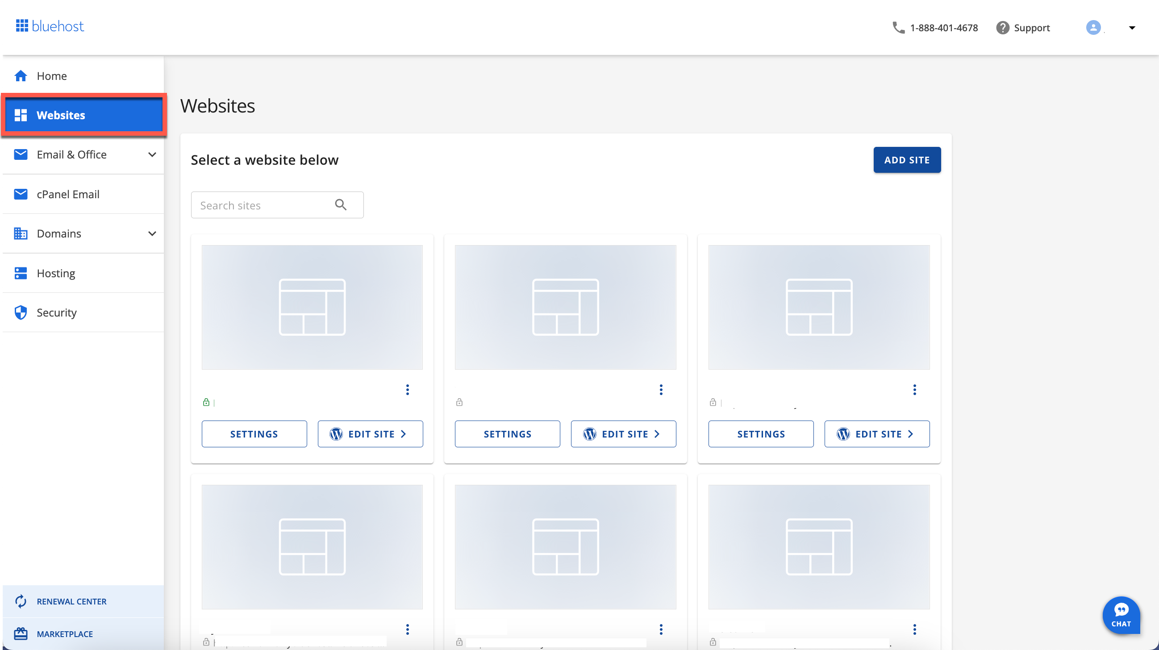
Task: Click the Search sites input field
Action: click(x=277, y=205)
